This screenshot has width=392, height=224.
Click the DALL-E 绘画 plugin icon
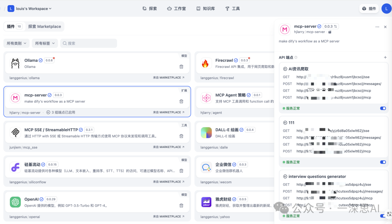coord(206,133)
